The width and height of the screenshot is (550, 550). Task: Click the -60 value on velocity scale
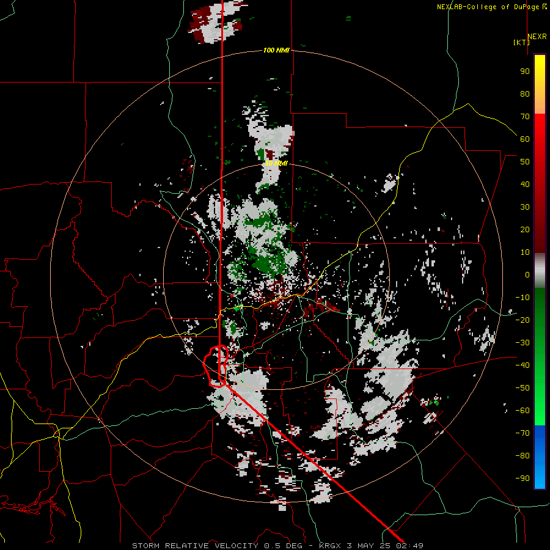pos(522,411)
